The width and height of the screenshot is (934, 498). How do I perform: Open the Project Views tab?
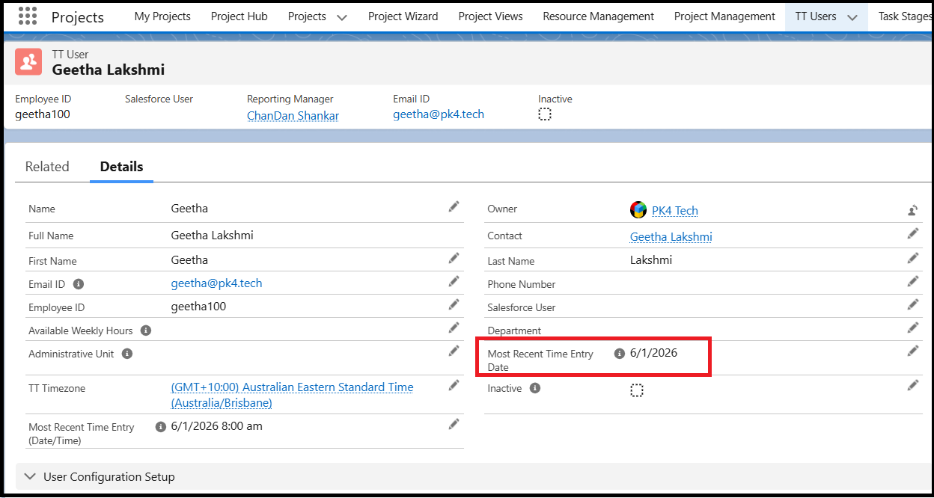(491, 16)
